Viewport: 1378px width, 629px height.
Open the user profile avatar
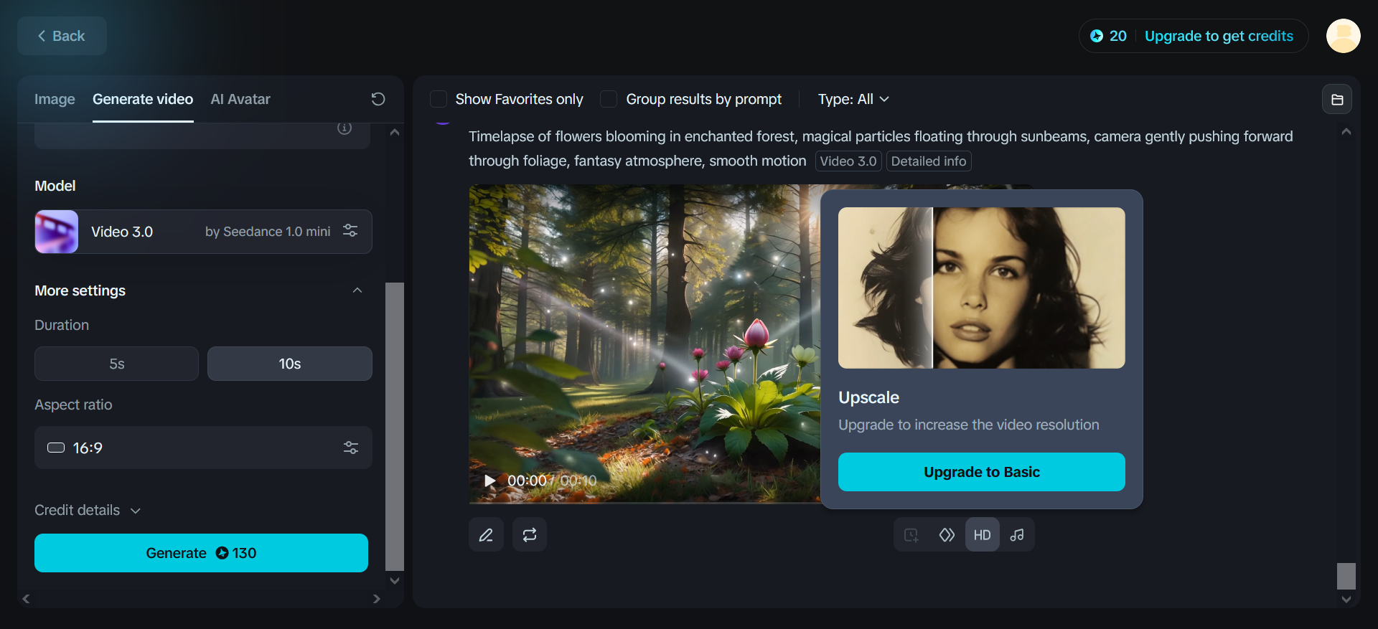coord(1343,36)
